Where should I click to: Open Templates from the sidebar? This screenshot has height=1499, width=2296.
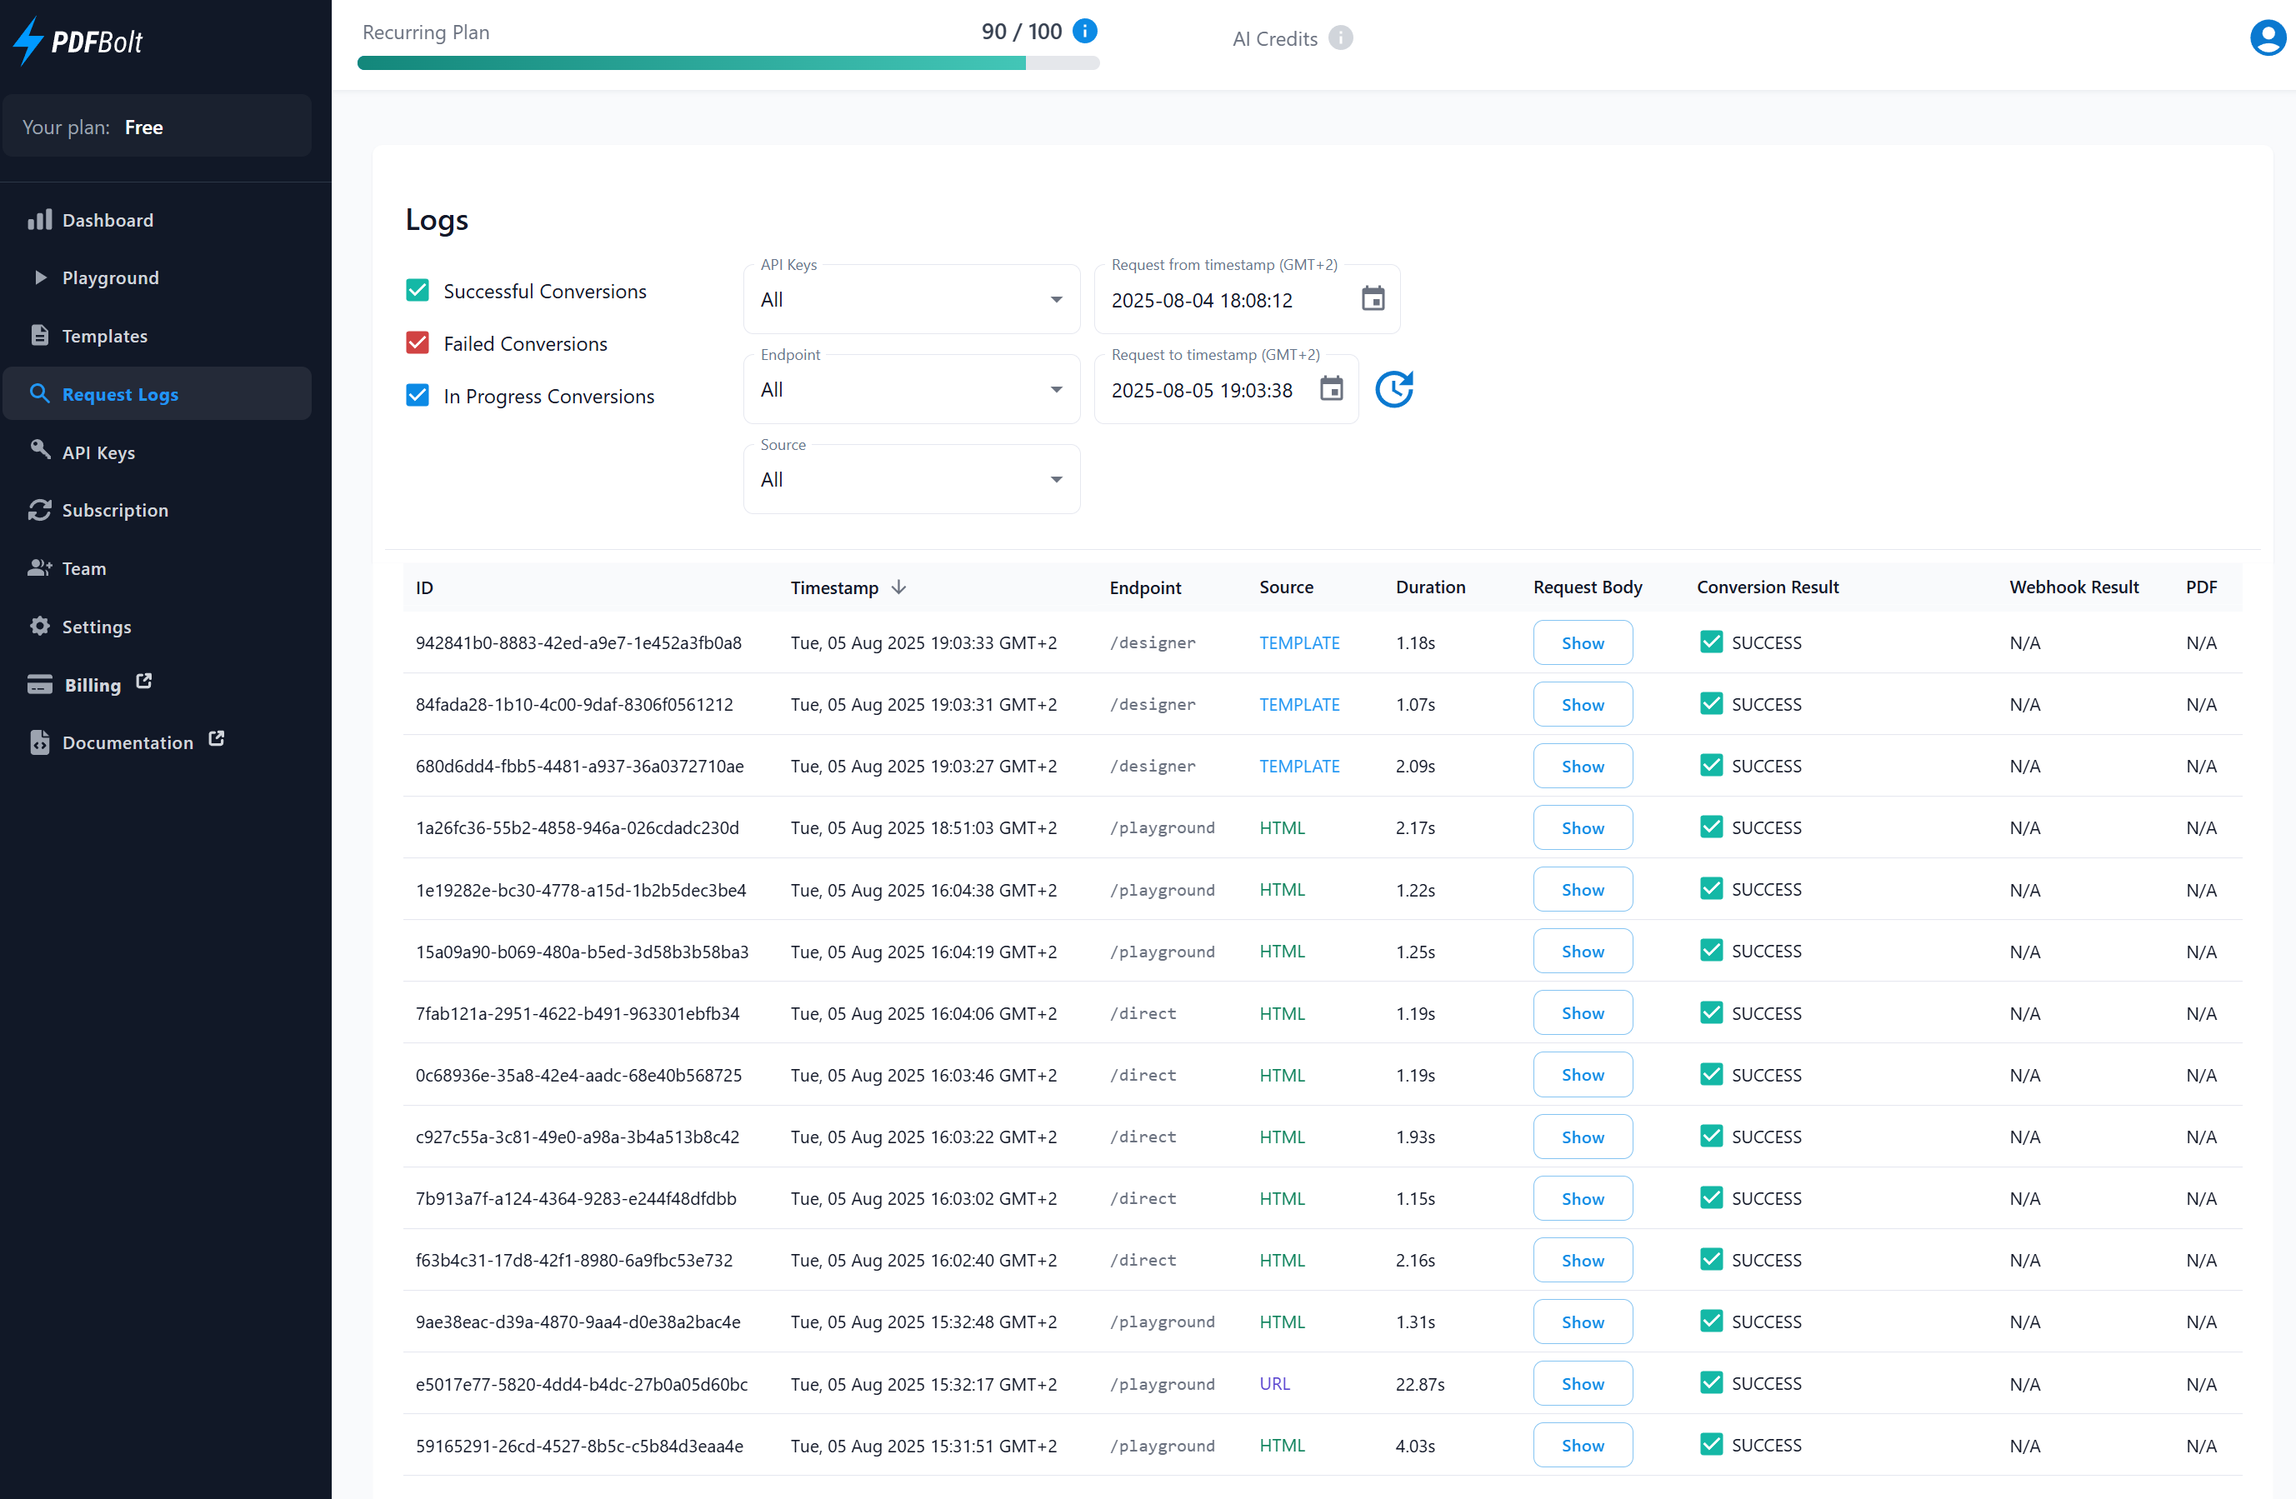[x=104, y=336]
